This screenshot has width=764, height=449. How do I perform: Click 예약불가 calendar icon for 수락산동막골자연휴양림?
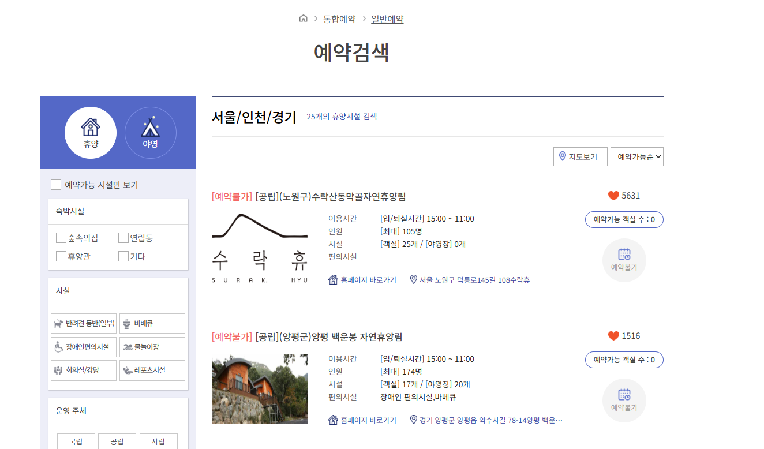[624, 260]
